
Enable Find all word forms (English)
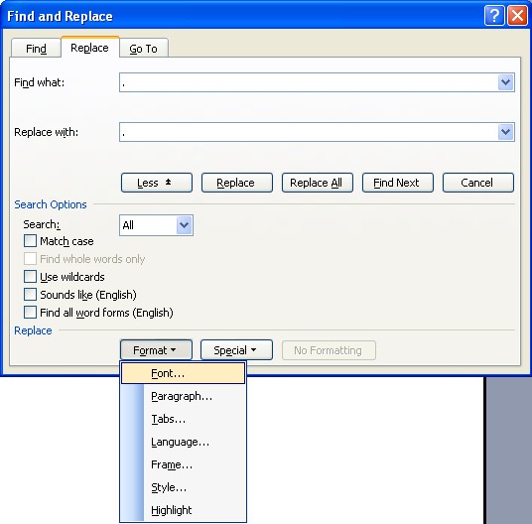click(x=30, y=313)
